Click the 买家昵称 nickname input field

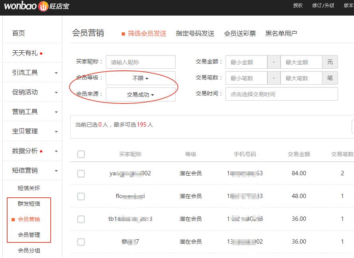coord(140,62)
